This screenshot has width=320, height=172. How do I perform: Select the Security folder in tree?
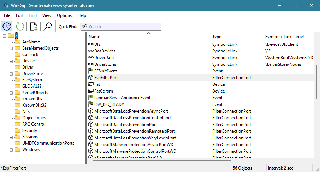(30, 130)
